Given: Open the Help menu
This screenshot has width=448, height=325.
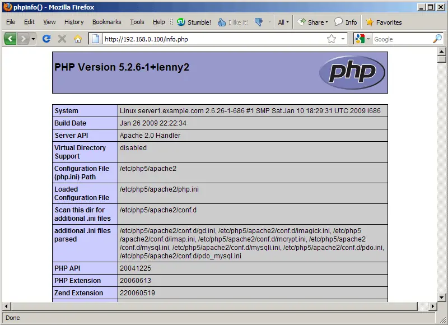Looking at the screenshot, I should [x=158, y=22].
